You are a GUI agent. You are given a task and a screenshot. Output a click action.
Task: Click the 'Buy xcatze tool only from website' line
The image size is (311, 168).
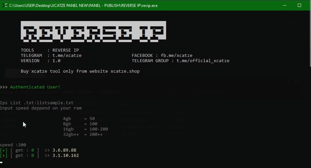pyautogui.click(x=80, y=71)
